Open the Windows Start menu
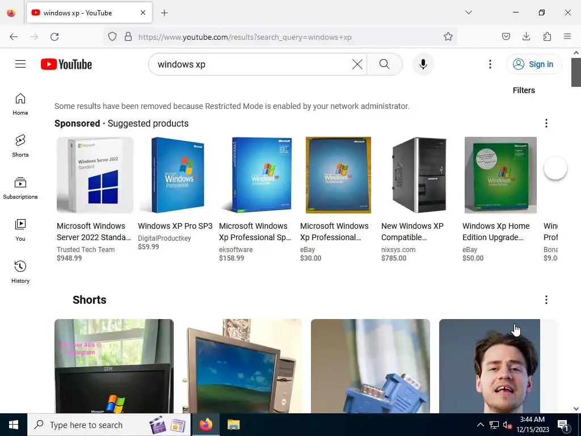This screenshot has width=581, height=436. 14,425
